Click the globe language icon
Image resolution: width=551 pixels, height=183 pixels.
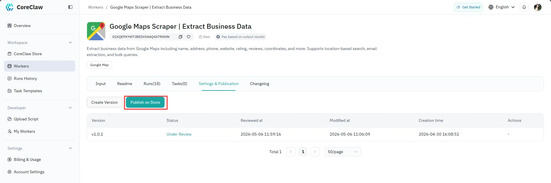491,7
